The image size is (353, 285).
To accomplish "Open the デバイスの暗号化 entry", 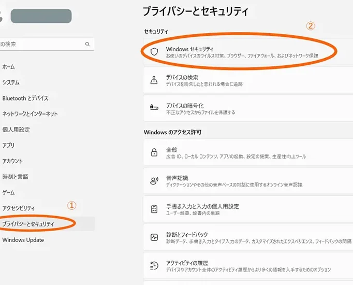I will pos(248,108).
